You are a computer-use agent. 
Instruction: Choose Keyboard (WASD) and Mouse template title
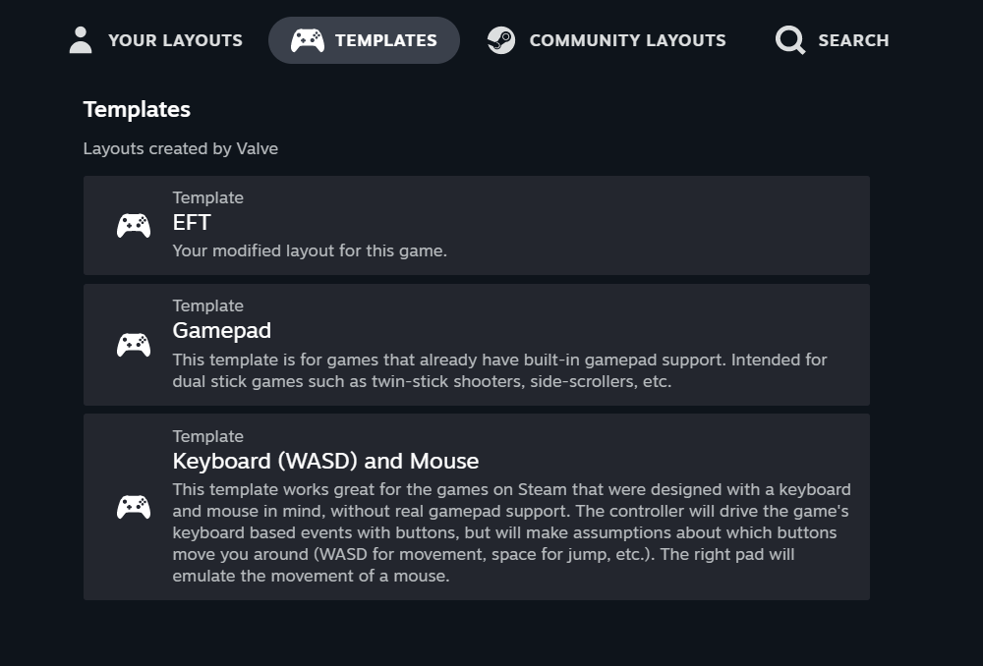pos(325,461)
